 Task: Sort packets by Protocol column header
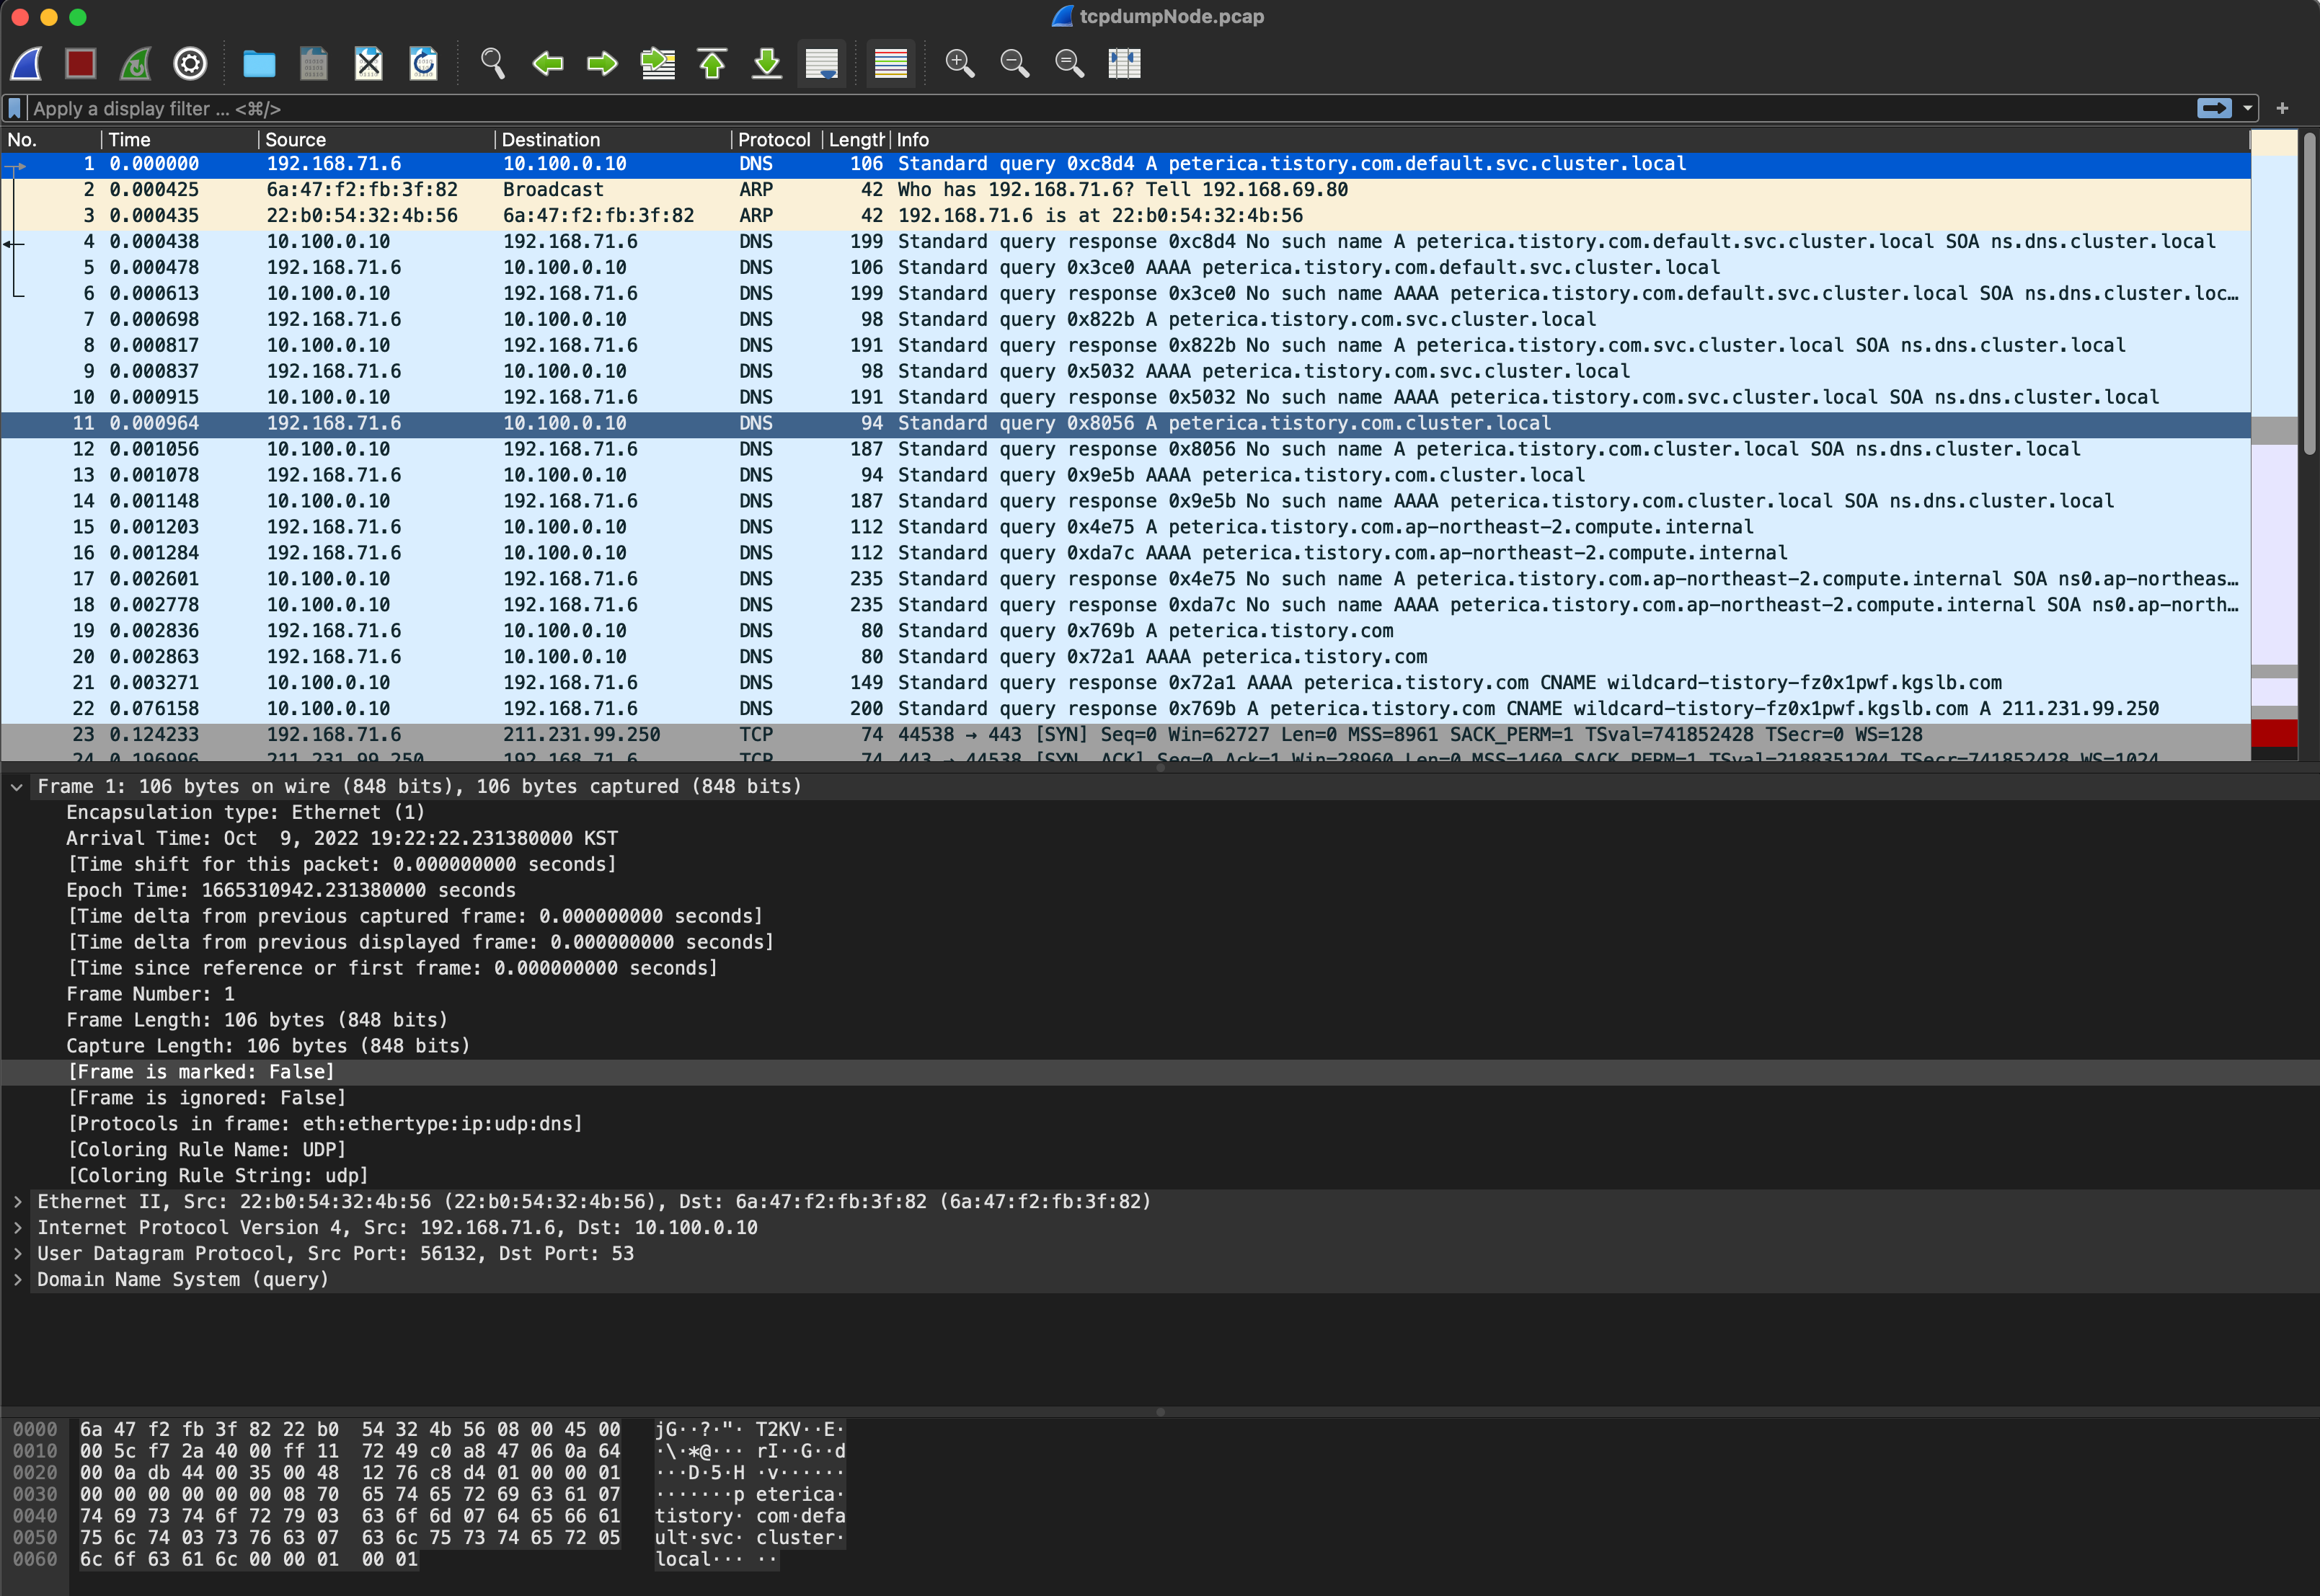click(x=773, y=140)
